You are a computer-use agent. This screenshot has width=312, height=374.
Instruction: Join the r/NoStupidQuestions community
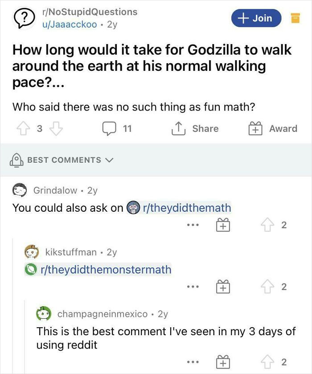click(x=256, y=18)
